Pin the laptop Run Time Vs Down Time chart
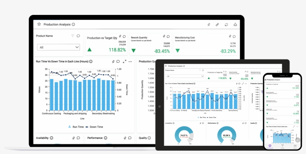The height and width of the screenshot is (154, 306). 113,62
